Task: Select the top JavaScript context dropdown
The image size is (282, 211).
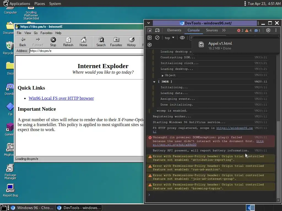Action: (169, 38)
